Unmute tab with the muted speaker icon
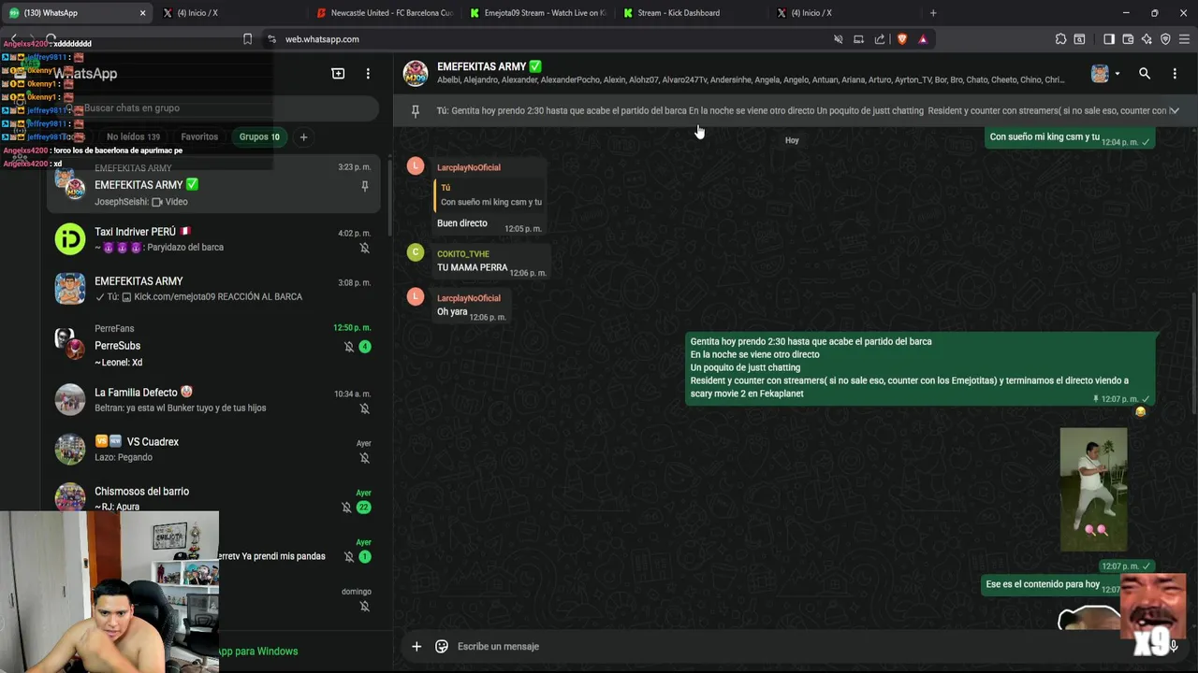1198x673 pixels. [838, 39]
